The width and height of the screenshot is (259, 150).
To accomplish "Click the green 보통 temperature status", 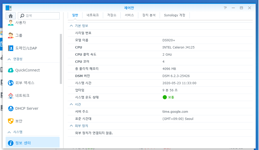I will (169, 97).
